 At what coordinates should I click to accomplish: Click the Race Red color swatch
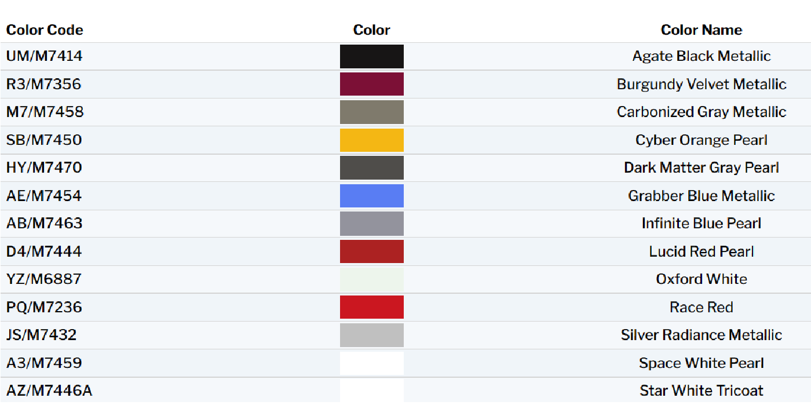pos(371,307)
